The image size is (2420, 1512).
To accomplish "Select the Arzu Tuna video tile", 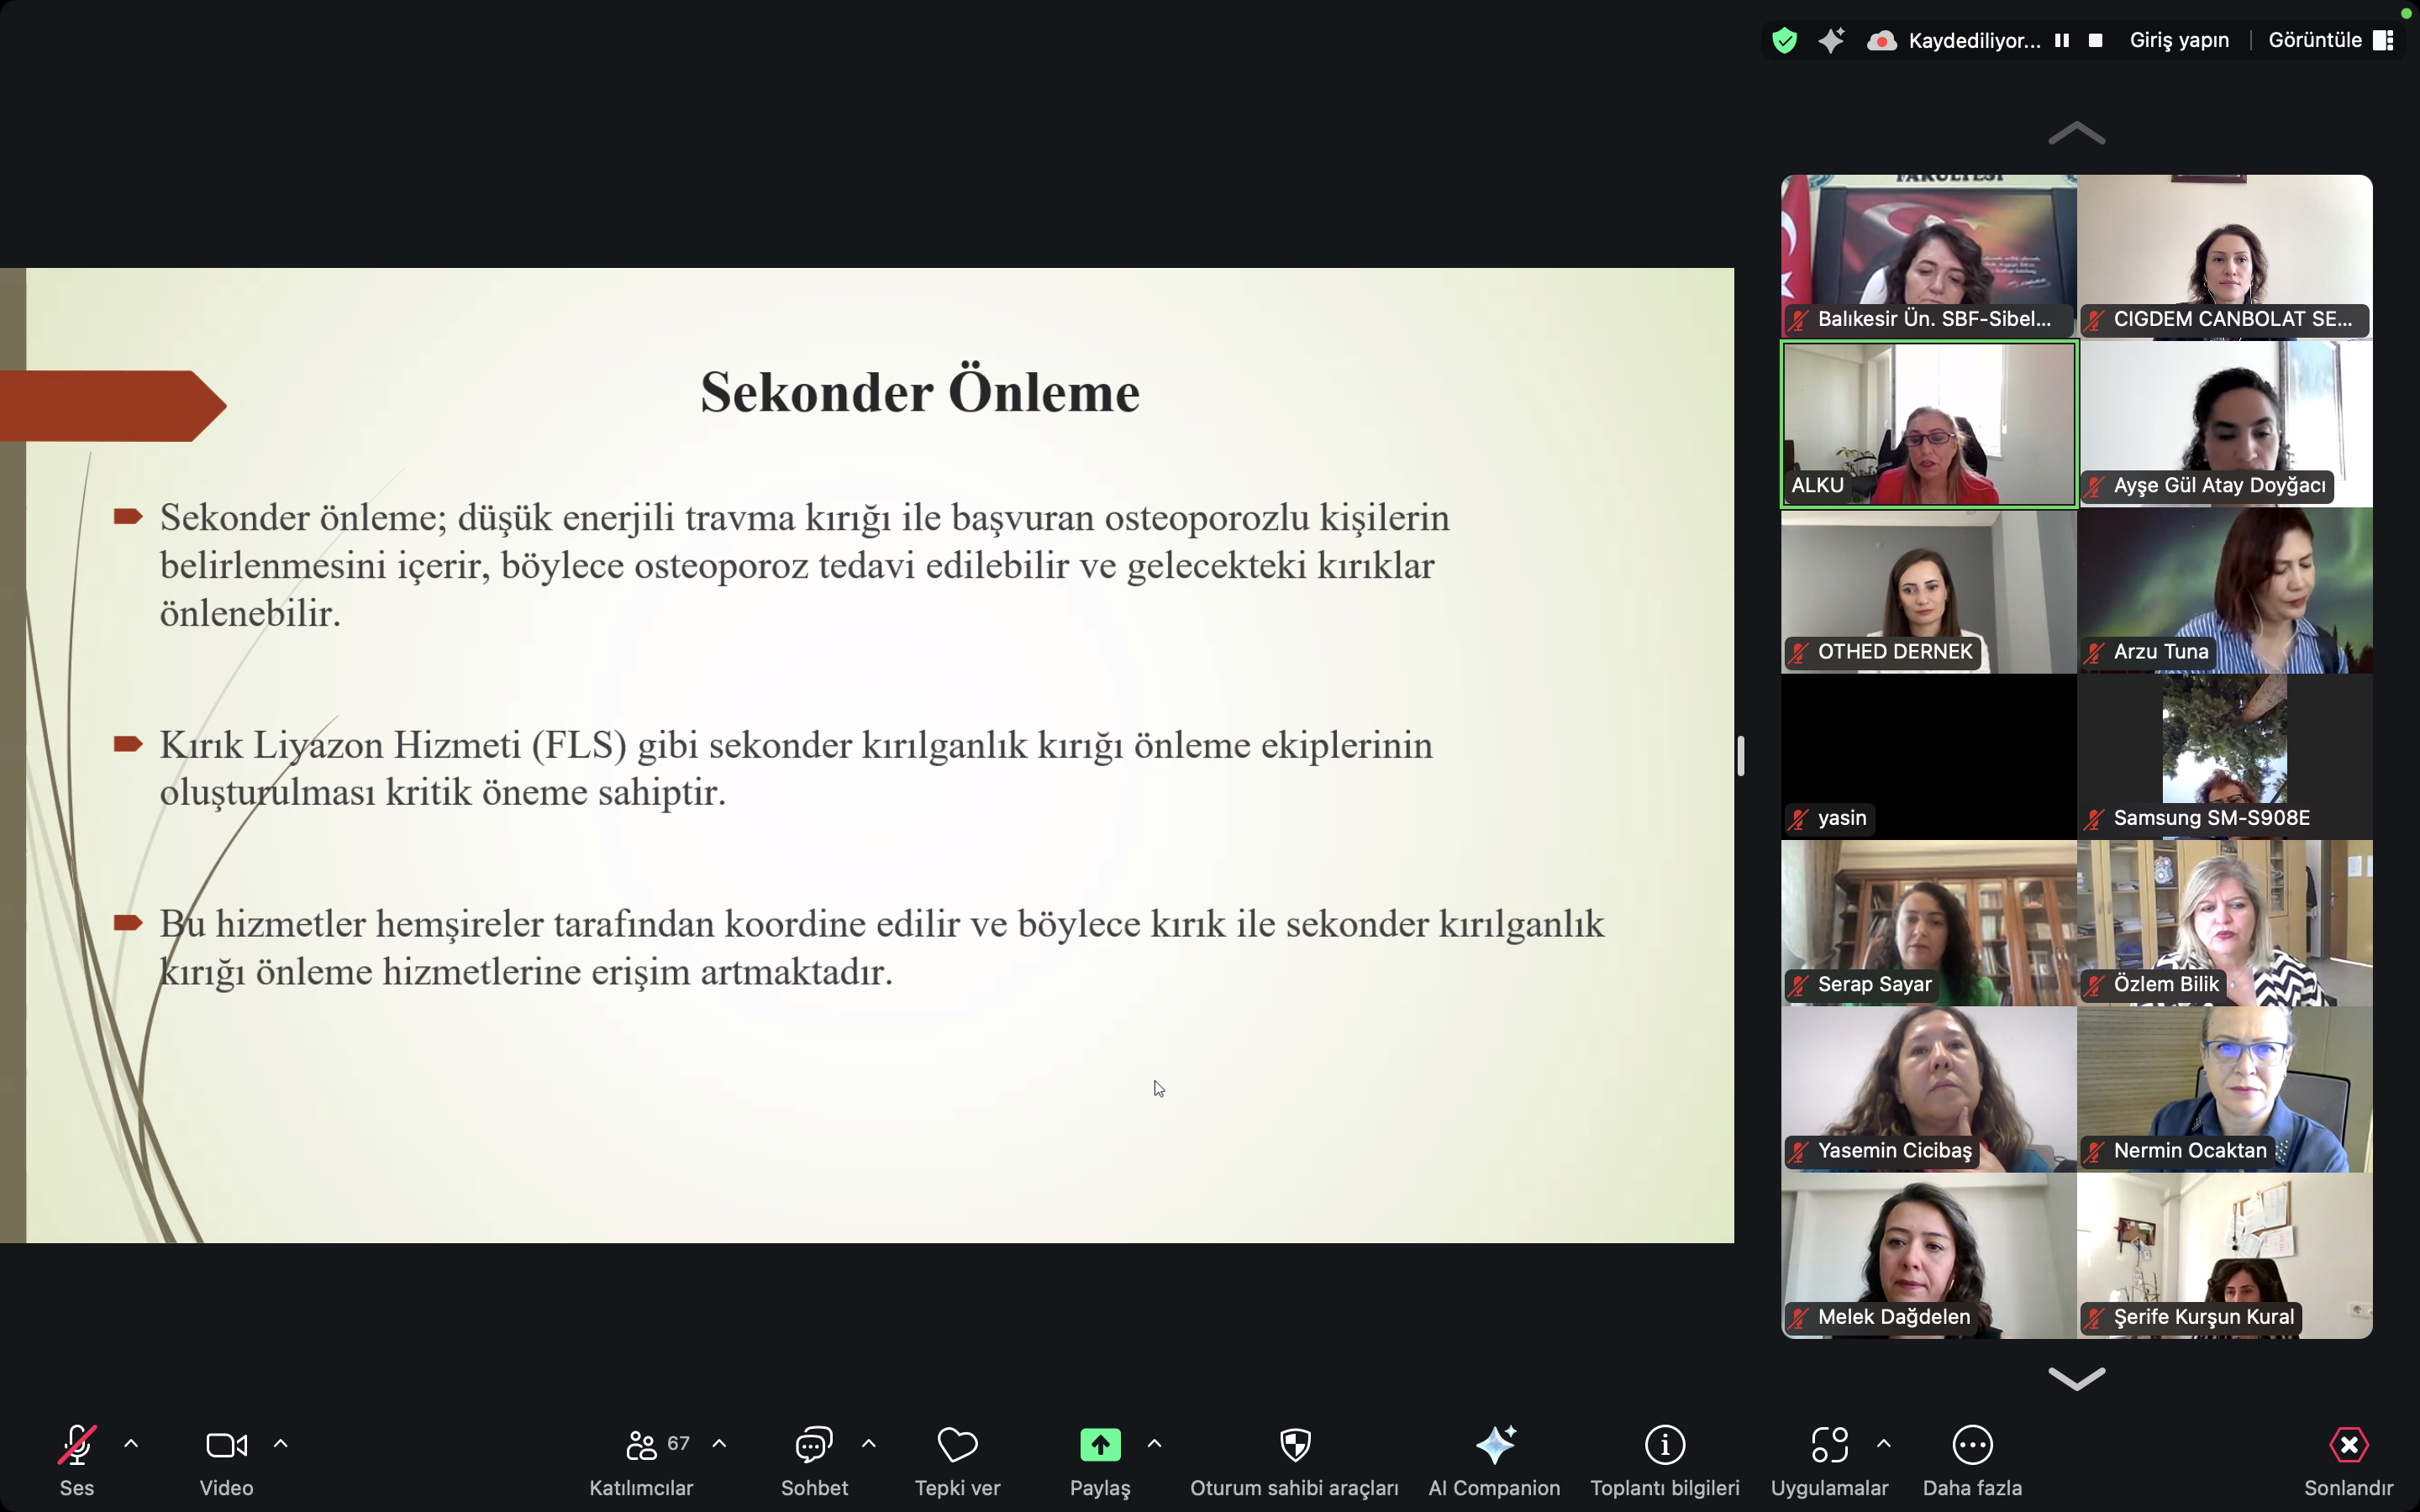I will 2225,590.
